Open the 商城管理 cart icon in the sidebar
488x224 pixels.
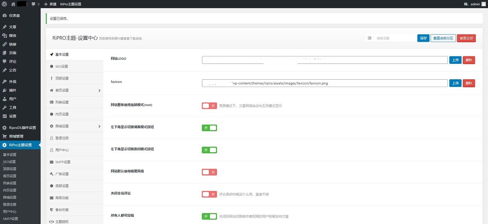(x=5, y=136)
